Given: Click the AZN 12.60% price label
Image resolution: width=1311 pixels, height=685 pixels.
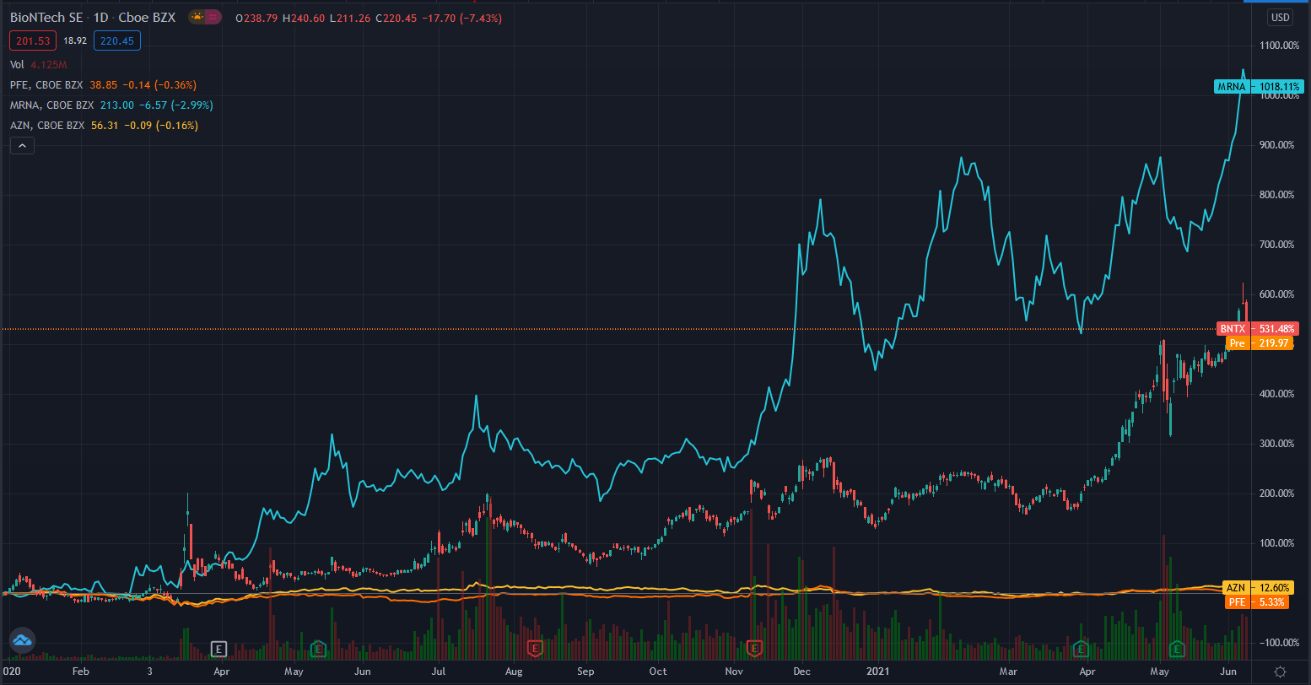Looking at the screenshot, I should click(1258, 588).
